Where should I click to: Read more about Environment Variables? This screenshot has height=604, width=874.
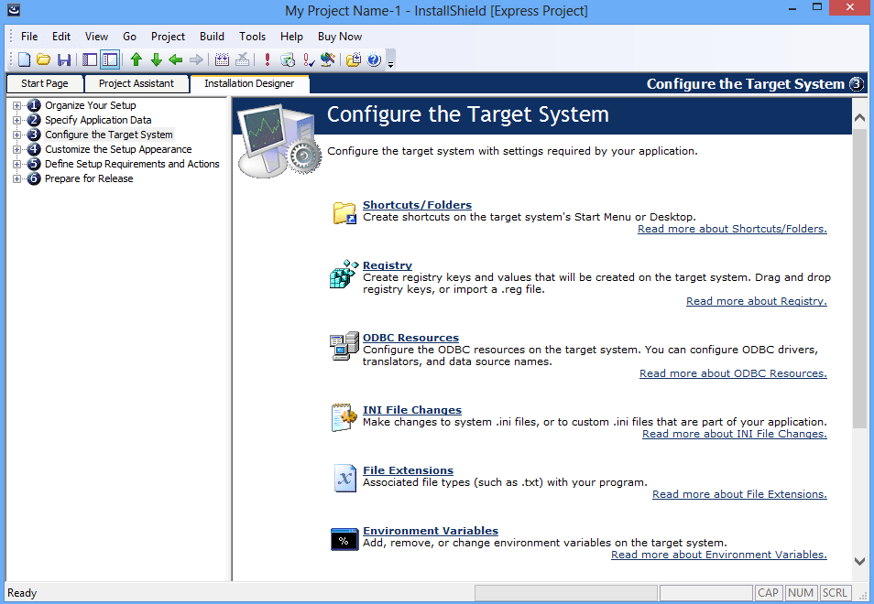coord(719,555)
